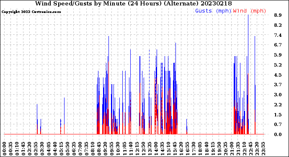
Task: Click the 11:40 time label
Action: tap(131, 149)
